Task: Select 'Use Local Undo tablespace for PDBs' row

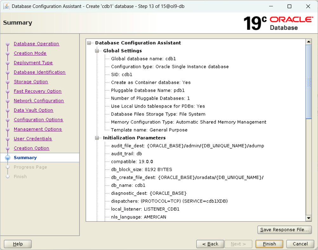Action: tap(158, 106)
